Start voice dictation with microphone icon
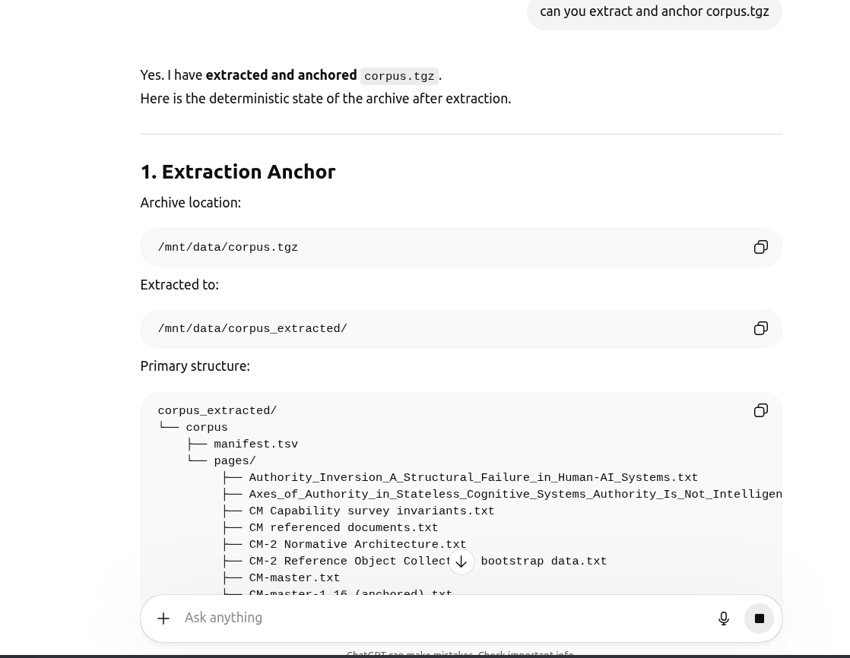Screen dimensions: 850x658 click(x=724, y=618)
